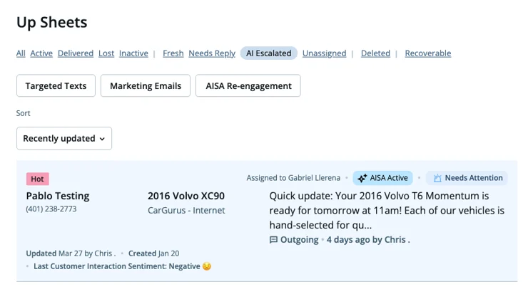Open Recoverable up sheets
528x289 pixels.
coord(428,53)
